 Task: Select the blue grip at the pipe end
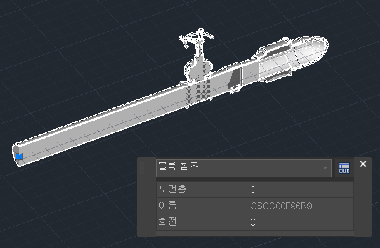click(x=19, y=156)
